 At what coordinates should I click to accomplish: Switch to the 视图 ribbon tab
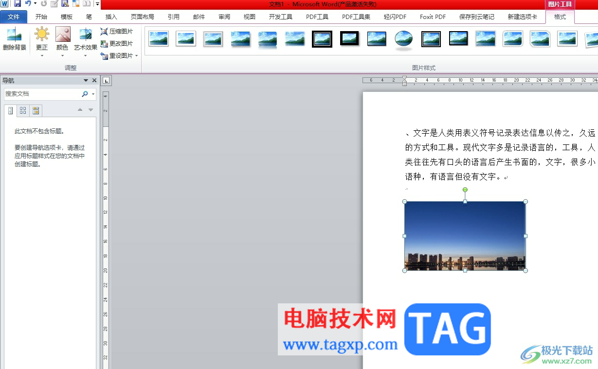point(250,17)
